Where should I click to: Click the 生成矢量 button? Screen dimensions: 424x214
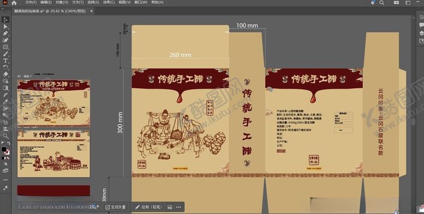pyautogui.click(x=116, y=207)
